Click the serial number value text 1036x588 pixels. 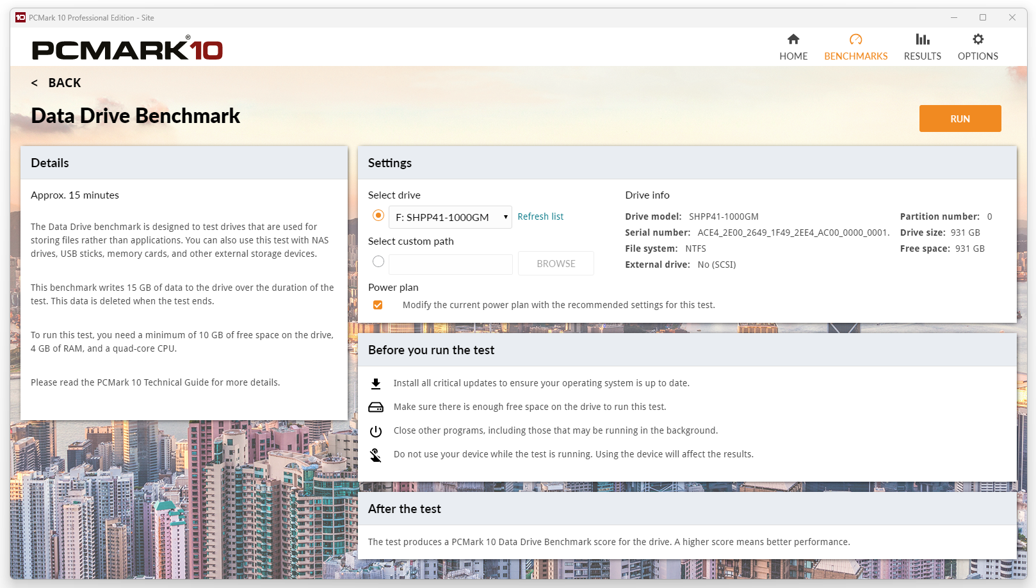(x=793, y=233)
